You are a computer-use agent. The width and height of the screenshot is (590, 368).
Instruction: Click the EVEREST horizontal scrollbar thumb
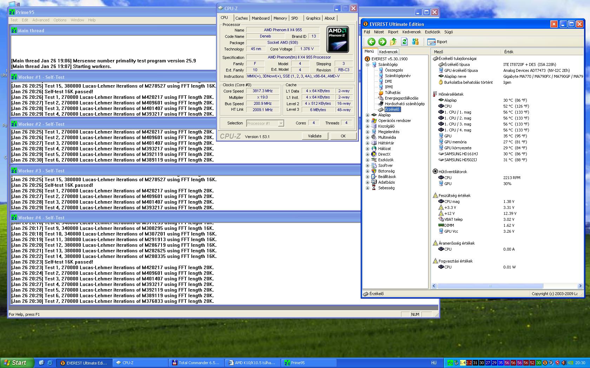(x=490, y=286)
